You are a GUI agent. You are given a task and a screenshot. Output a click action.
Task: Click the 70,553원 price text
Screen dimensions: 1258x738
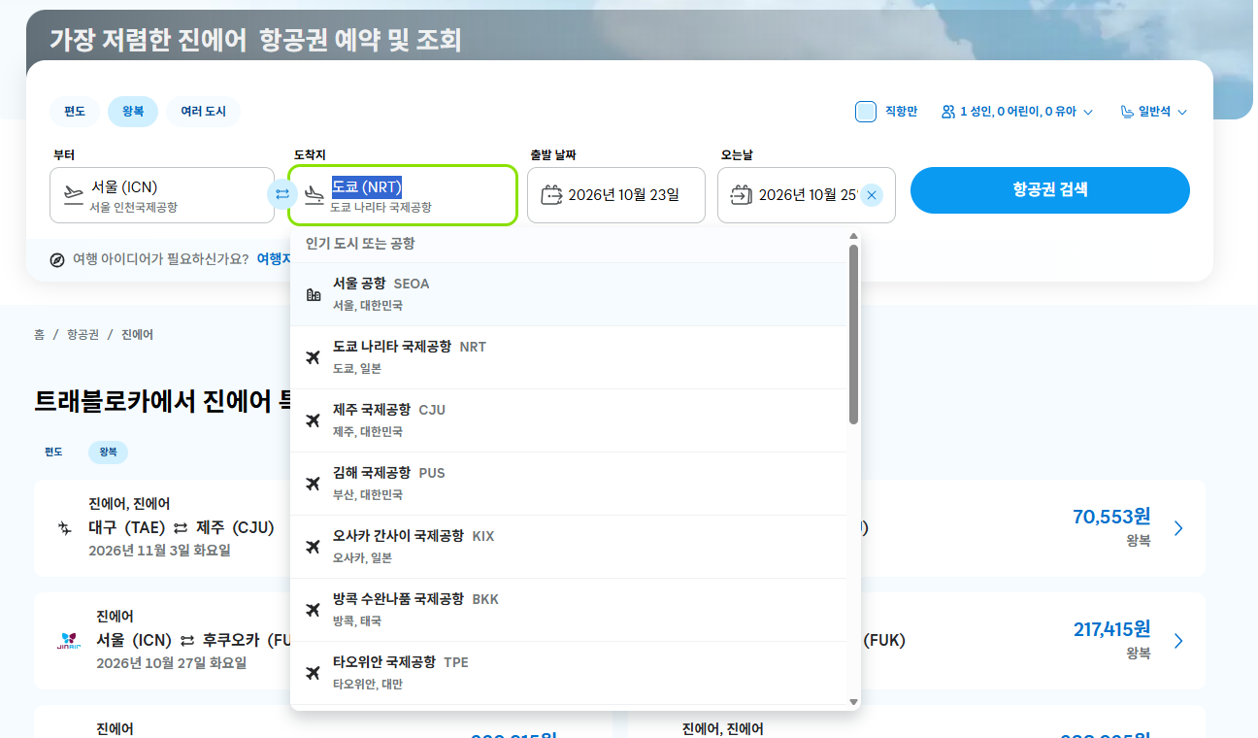[1111, 517]
